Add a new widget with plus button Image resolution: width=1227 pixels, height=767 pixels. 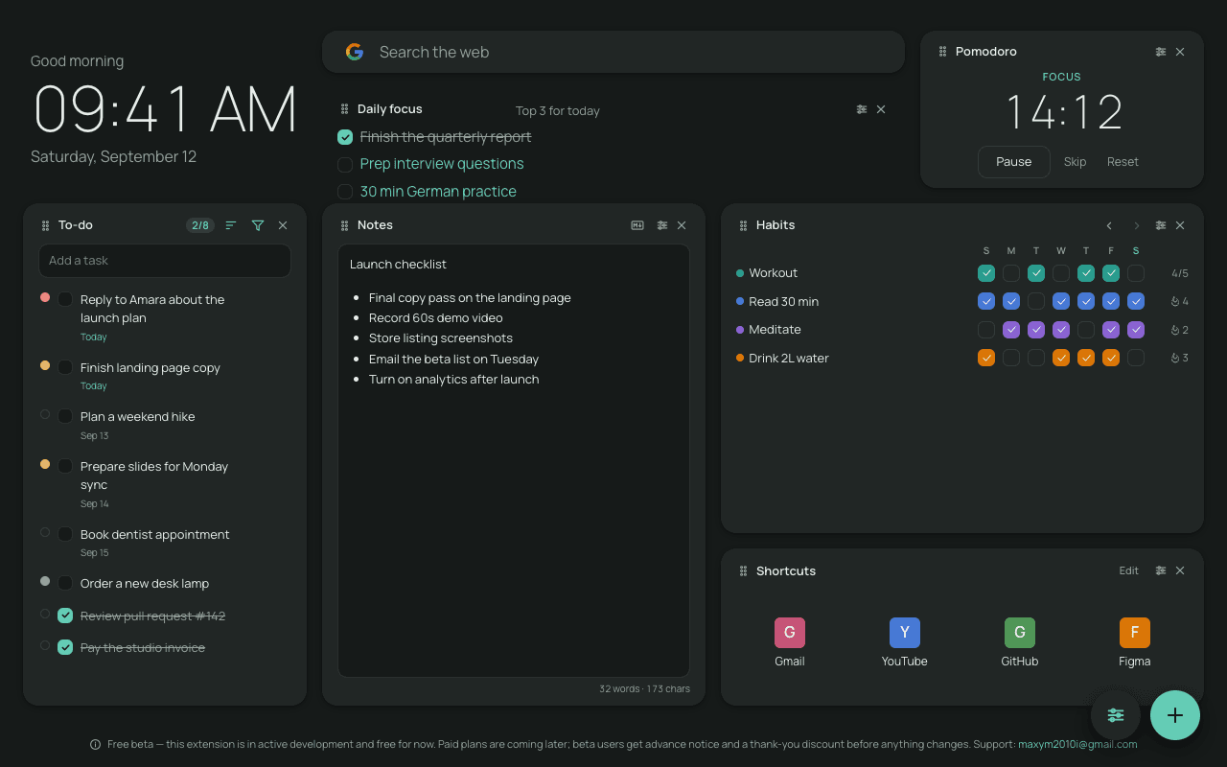(1175, 715)
